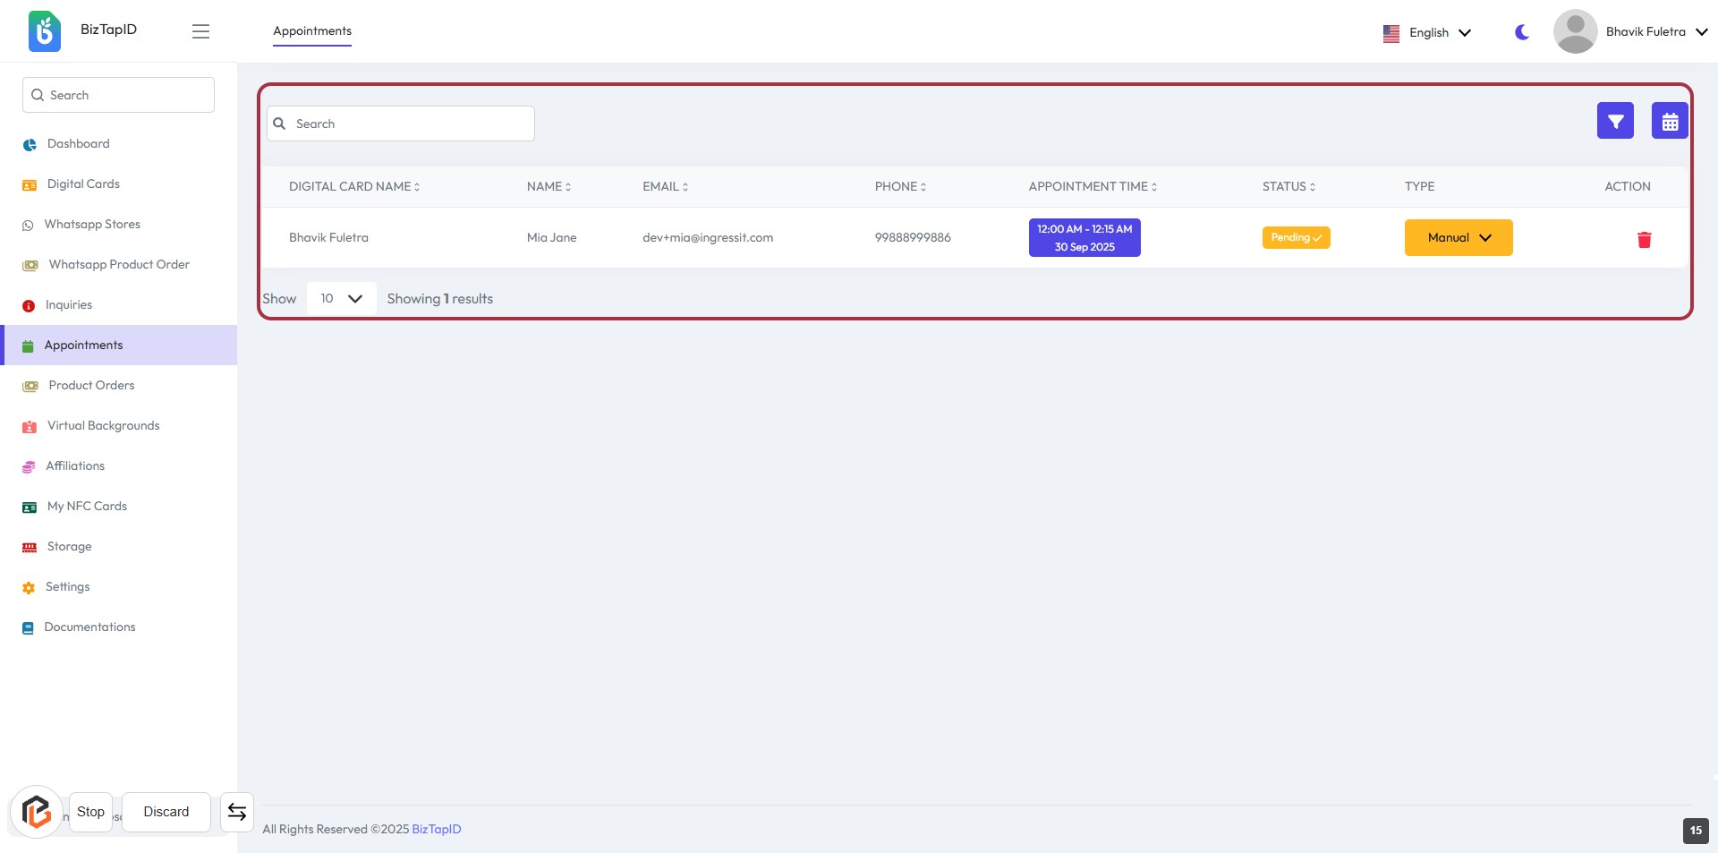Open Whatsapp Stores from sidebar
Image resolution: width=1718 pixels, height=853 pixels.
(92, 225)
